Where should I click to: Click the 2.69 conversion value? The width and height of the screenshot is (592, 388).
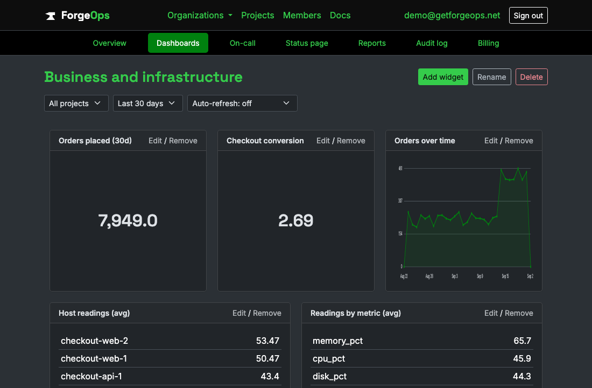295,220
